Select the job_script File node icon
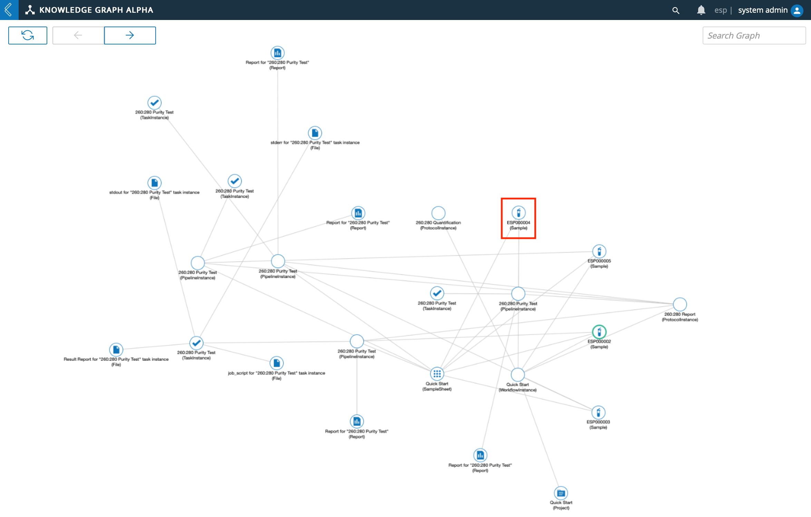 pos(276,363)
